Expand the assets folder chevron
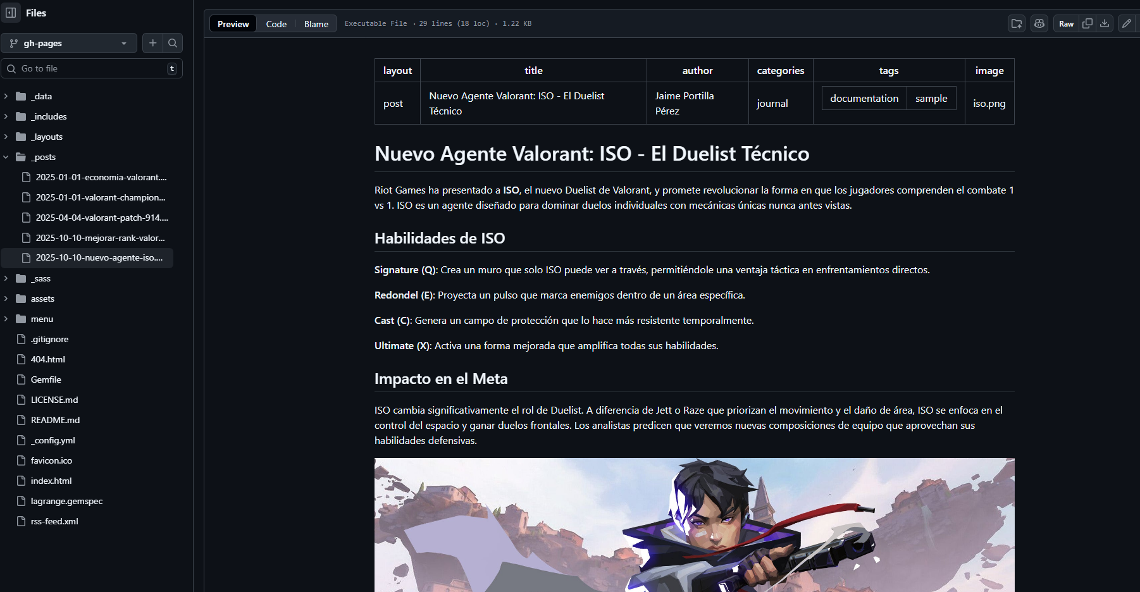 pos(6,299)
